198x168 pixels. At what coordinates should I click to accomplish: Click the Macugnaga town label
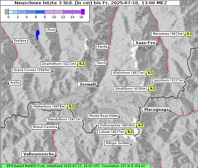tap(156, 109)
